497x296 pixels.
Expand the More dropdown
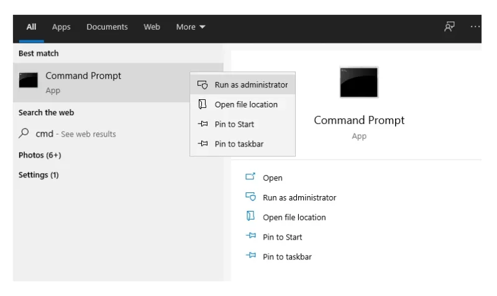pos(191,27)
